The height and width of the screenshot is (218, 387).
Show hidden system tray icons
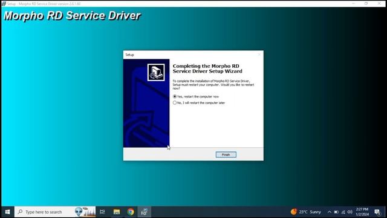[329, 212]
